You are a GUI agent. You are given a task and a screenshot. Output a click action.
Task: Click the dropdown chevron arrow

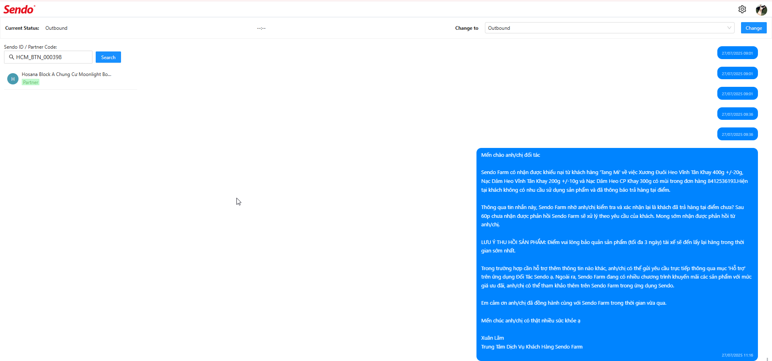click(x=729, y=28)
